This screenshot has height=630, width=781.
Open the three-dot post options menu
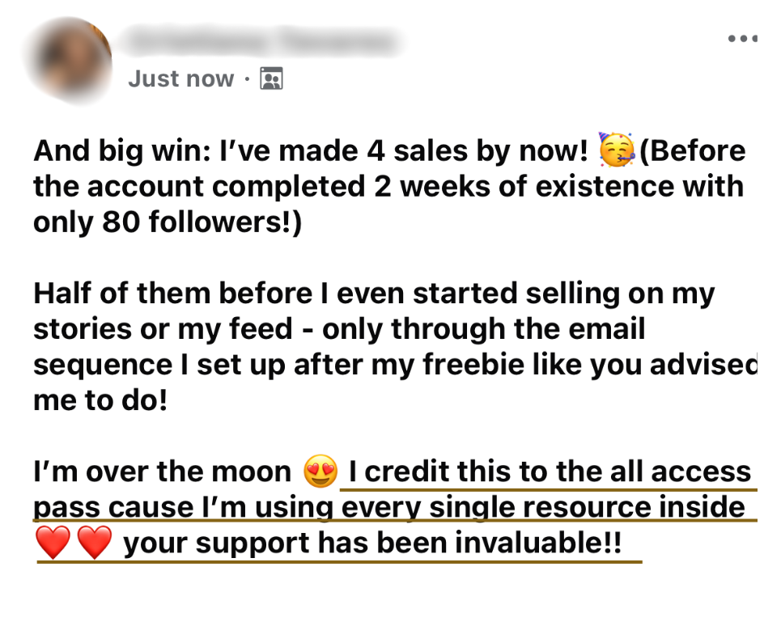click(743, 38)
